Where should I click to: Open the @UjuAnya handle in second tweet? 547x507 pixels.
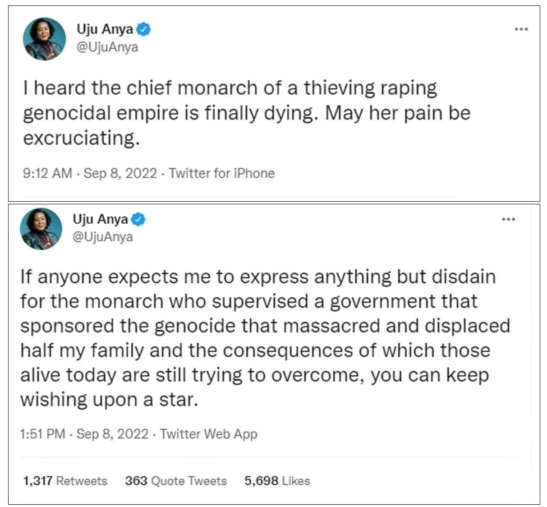pyautogui.click(x=103, y=237)
